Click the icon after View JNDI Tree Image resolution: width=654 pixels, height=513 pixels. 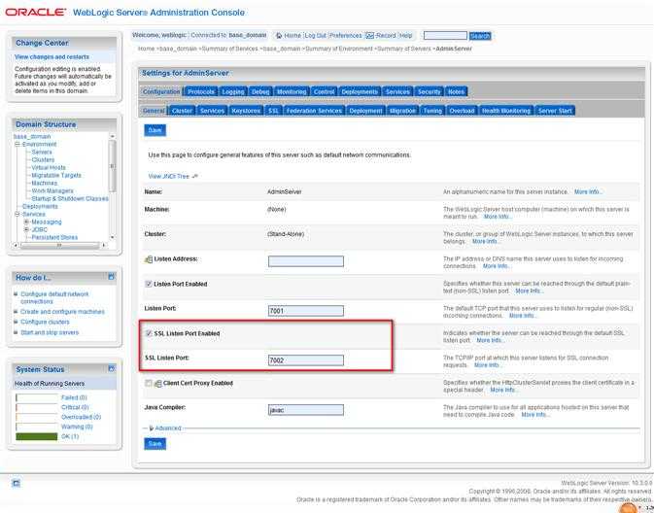click(194, 177)
